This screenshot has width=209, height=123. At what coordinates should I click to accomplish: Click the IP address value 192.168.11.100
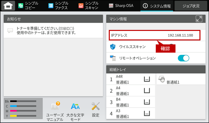tap(180, 35)
